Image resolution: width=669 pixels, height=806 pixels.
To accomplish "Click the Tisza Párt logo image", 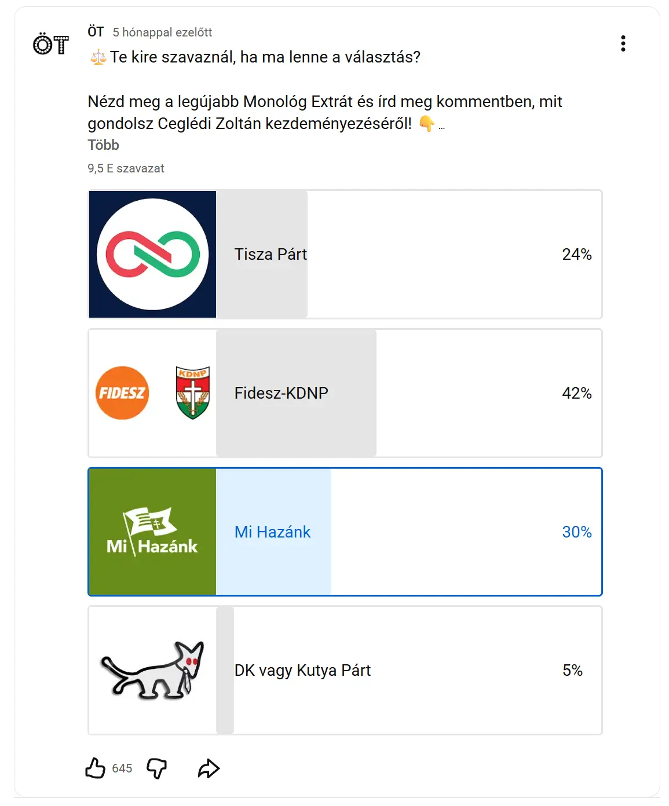I will click(x=152, y=255).
